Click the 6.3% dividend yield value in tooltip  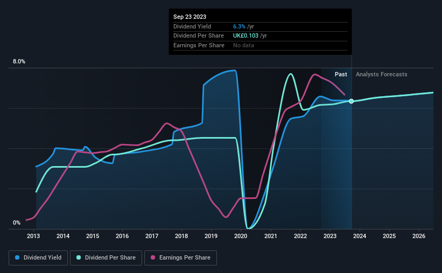pyautogui.click(x=239, y=26)
